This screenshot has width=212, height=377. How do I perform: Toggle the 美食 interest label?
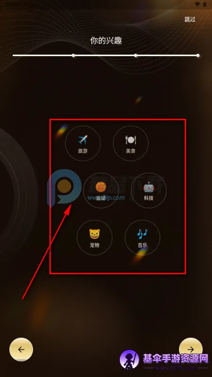pyautogui.click(x=130, y=151)
